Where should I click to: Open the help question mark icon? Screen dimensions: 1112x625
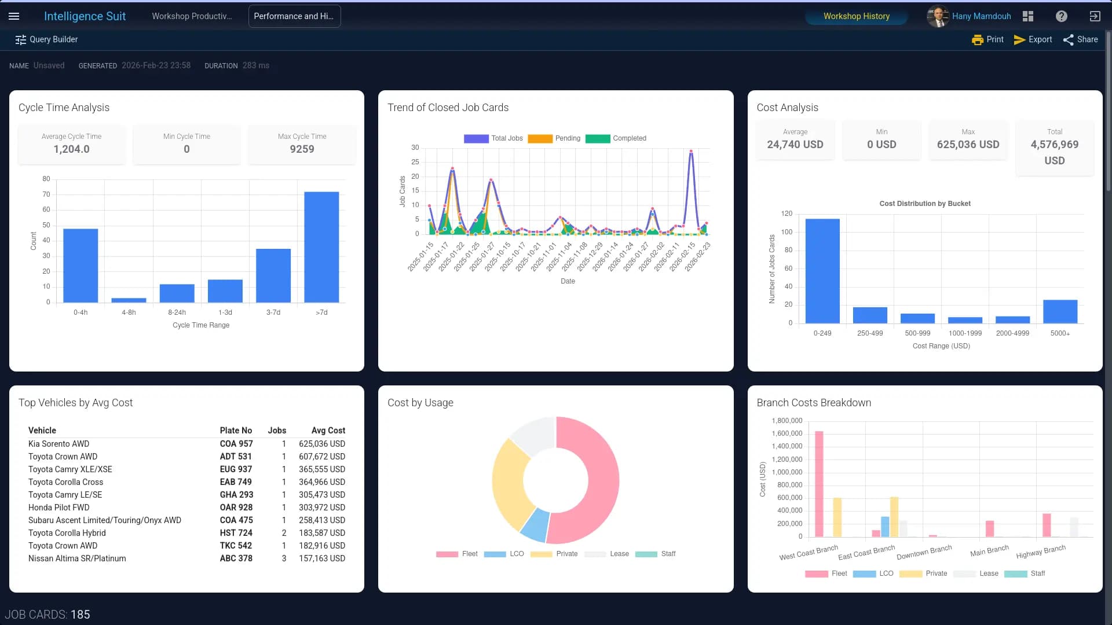tap(1062, 16)
